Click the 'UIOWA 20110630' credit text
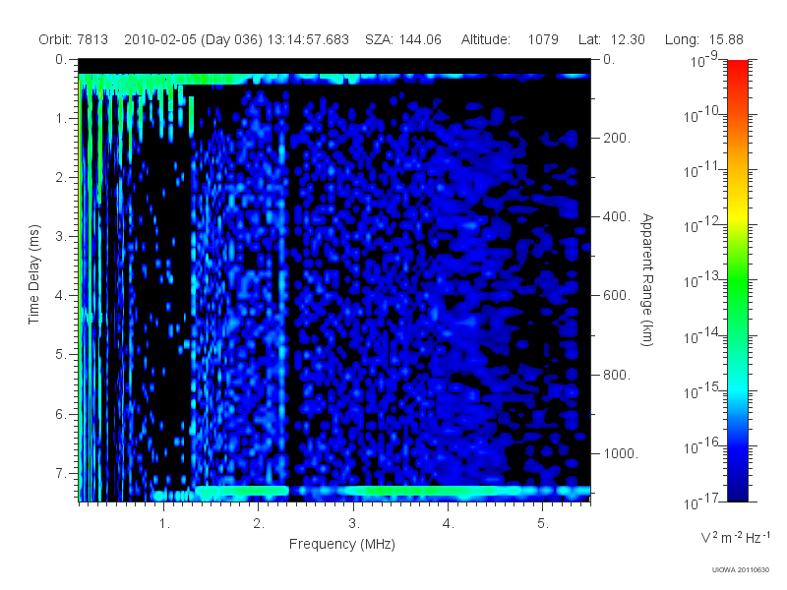 [741, 570]
